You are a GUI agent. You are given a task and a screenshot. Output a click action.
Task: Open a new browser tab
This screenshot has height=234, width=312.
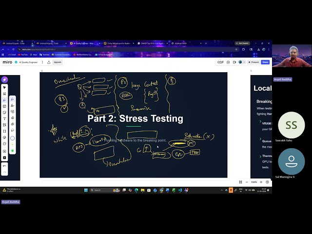pyautogui.click(x=206, y=43)
